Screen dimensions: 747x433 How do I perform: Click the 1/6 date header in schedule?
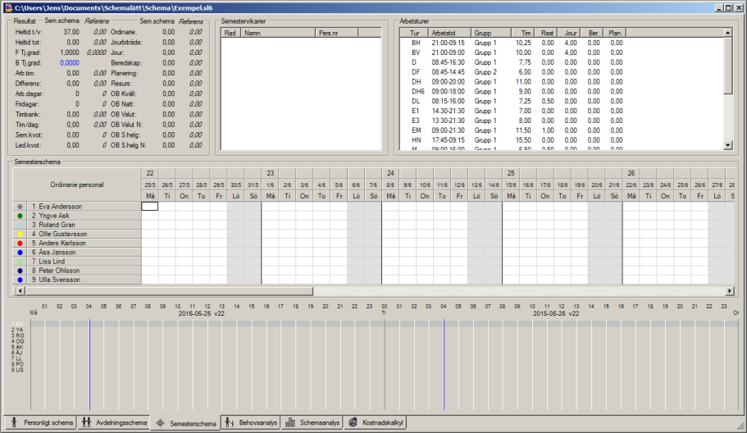pos(270,185)
